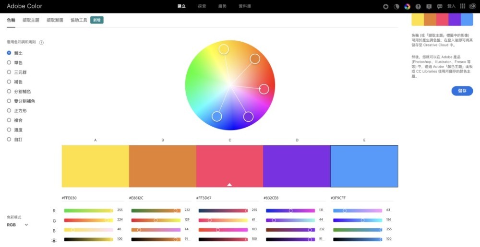Click yellow handle on color wheel
The height and width of the screenshot is (247, 480).
(x=224, y=49)
